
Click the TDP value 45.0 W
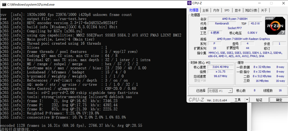pos(255,23)
